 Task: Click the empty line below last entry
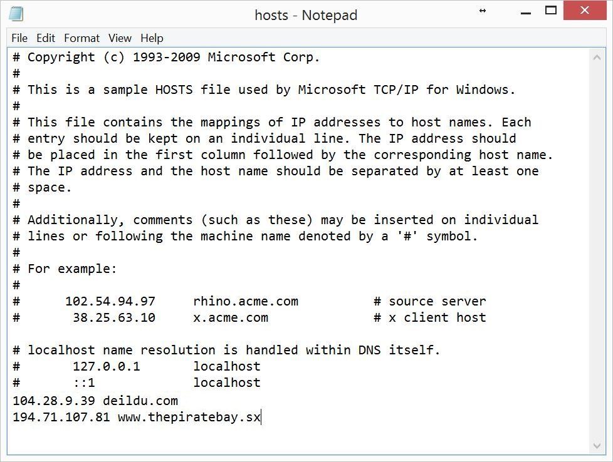pos(297,433)
